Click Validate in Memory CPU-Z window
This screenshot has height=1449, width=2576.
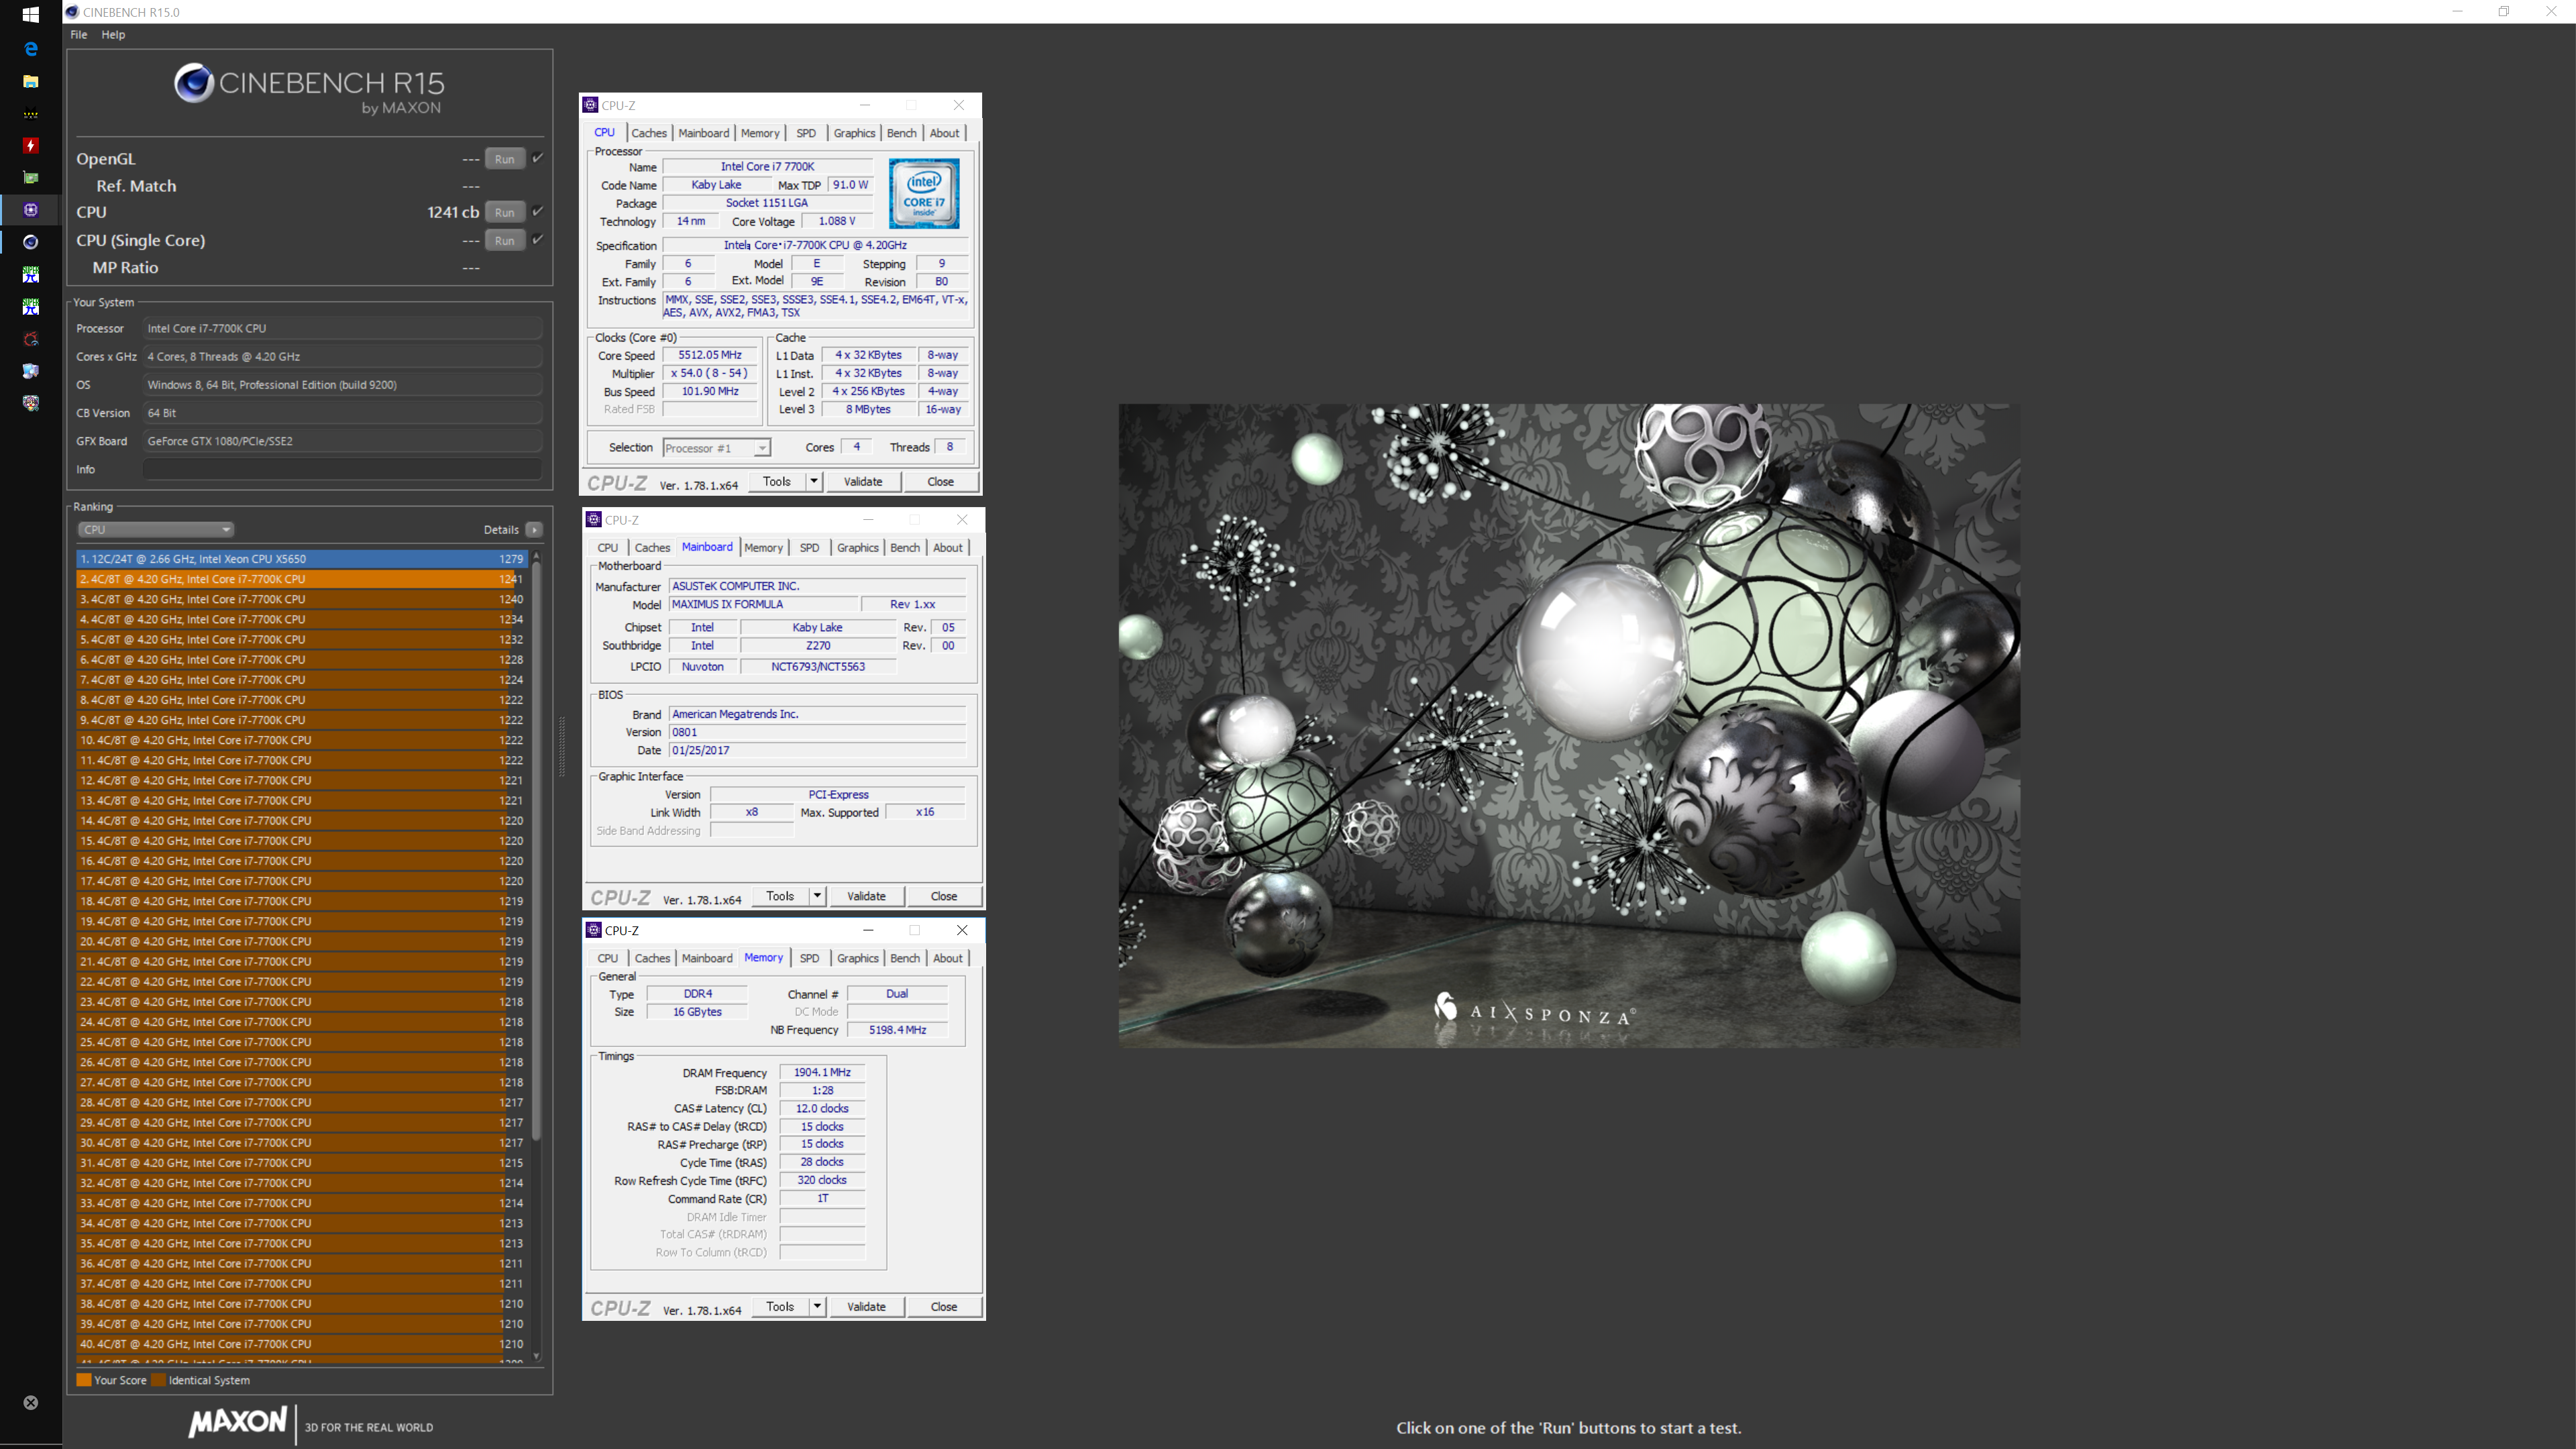(x=866, y=1307)
